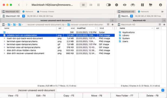The image size is (167, 98).
Task: Click Delete - F8 button
Action: [152, 96]
